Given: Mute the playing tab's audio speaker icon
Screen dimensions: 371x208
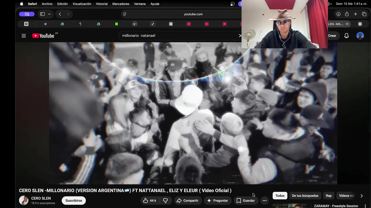Looking at the screenshot, I should [347, 24].
